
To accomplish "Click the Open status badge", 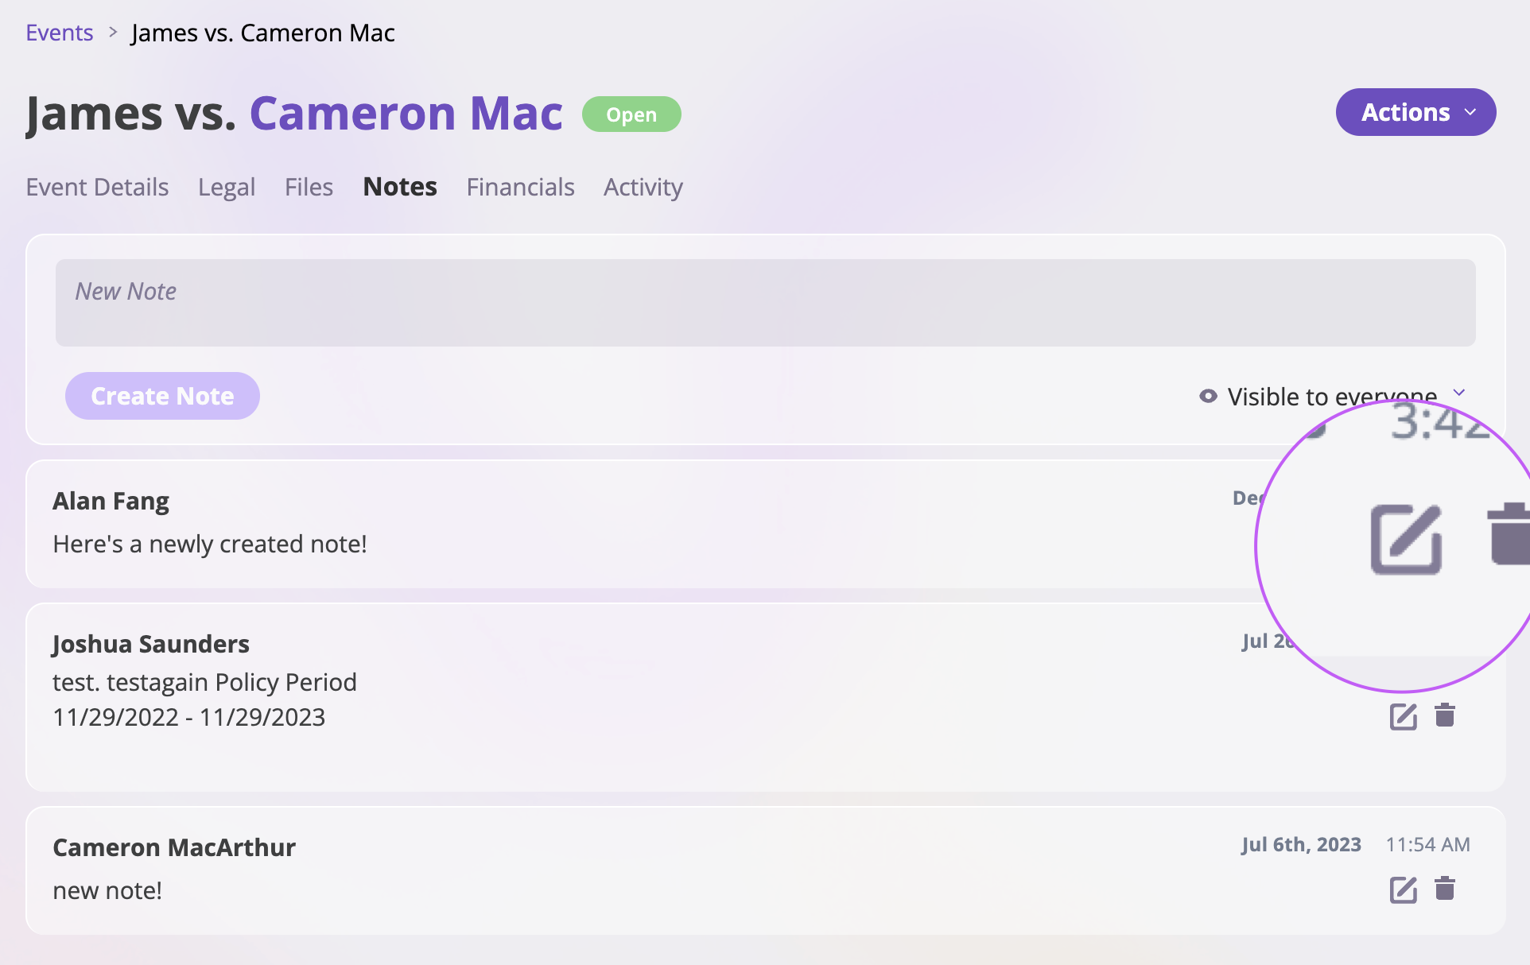I will tap(631, 114).
